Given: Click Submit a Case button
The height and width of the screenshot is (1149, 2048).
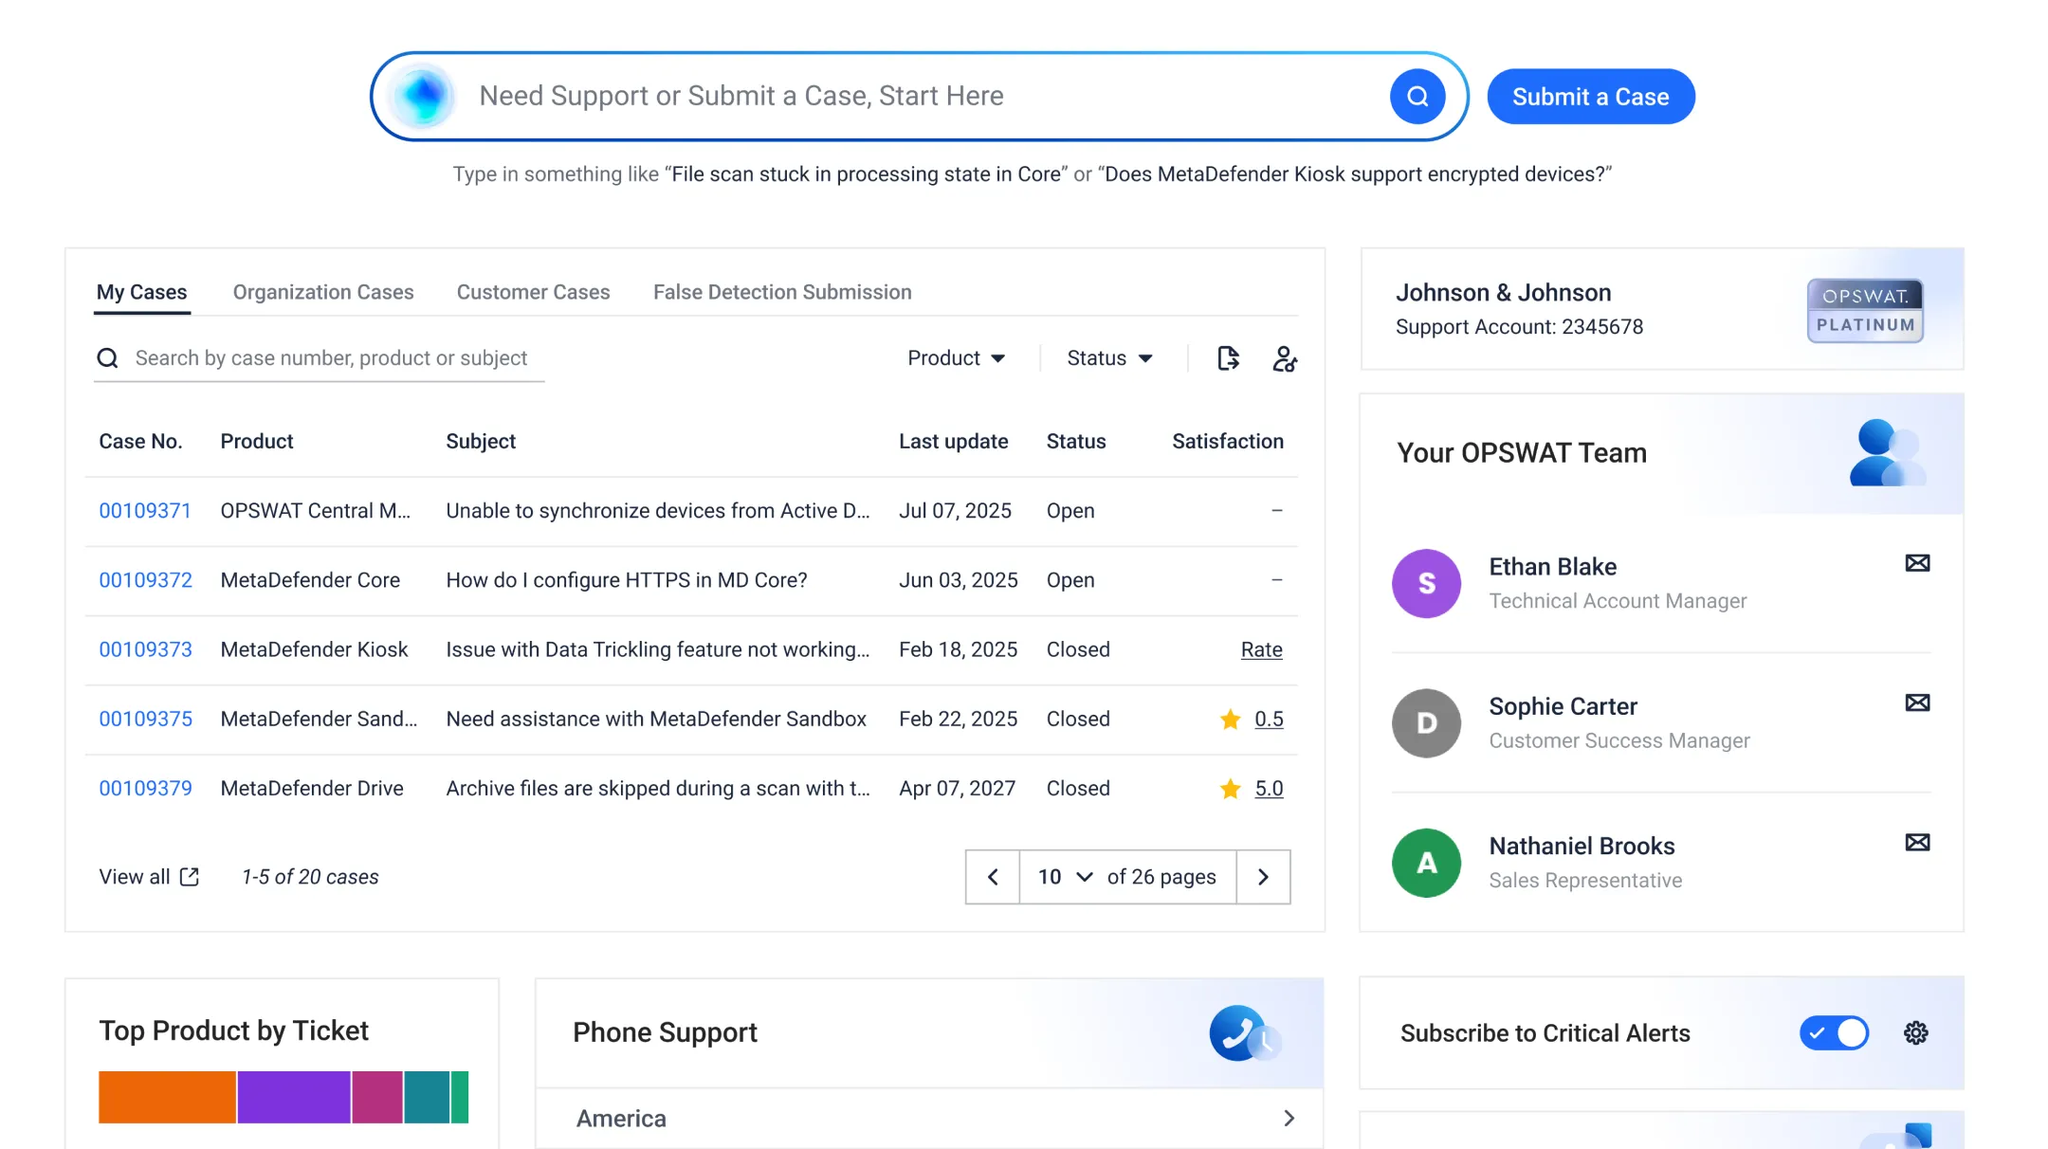Looking at the screenshot, I should [1590, 97].
